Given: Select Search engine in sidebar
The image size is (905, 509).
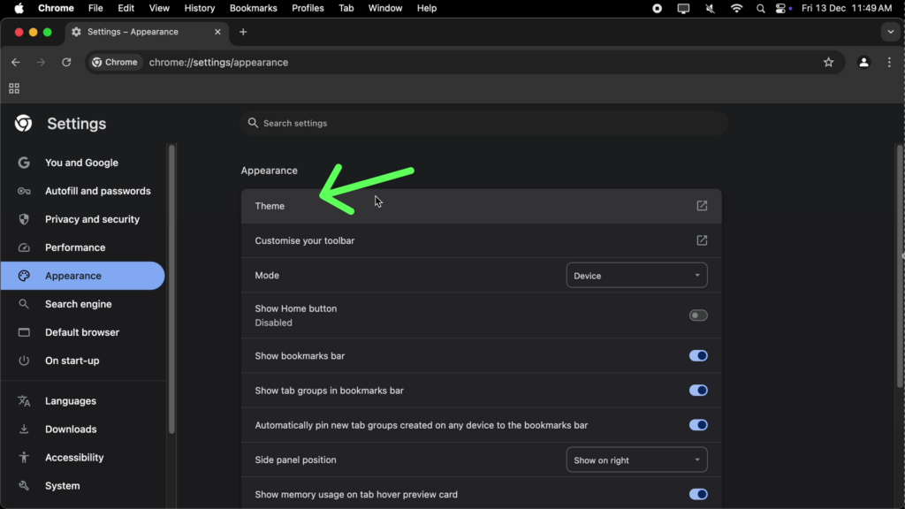Looking at the screenshot, I should click(82, 304).
